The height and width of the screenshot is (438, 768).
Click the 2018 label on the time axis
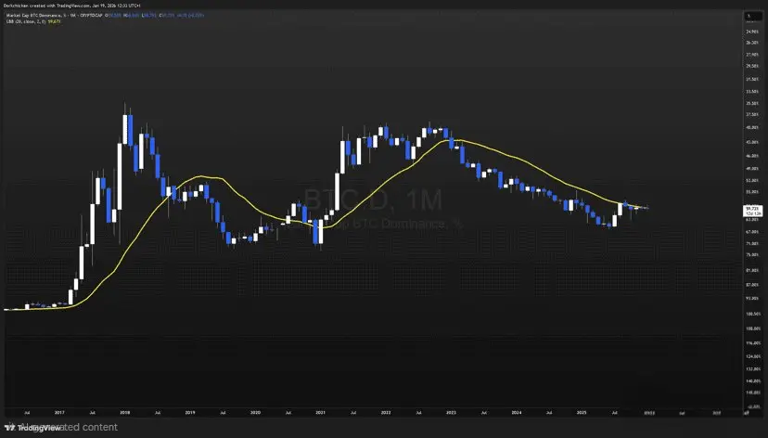(125, 413)
